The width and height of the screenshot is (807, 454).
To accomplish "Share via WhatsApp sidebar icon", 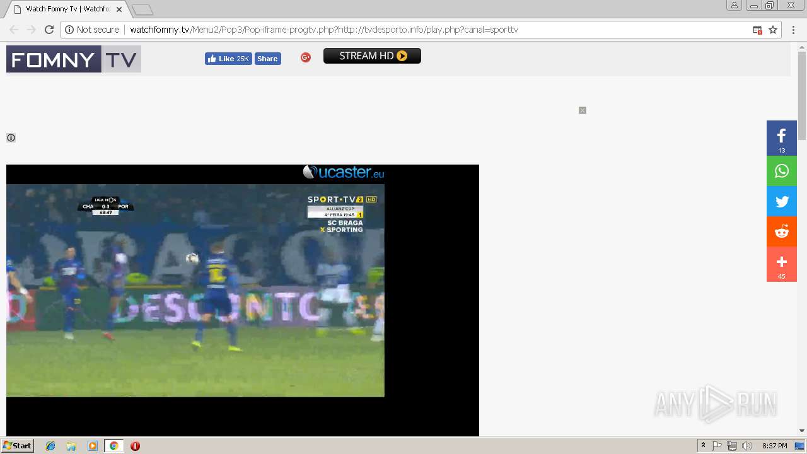I will 782,171.
